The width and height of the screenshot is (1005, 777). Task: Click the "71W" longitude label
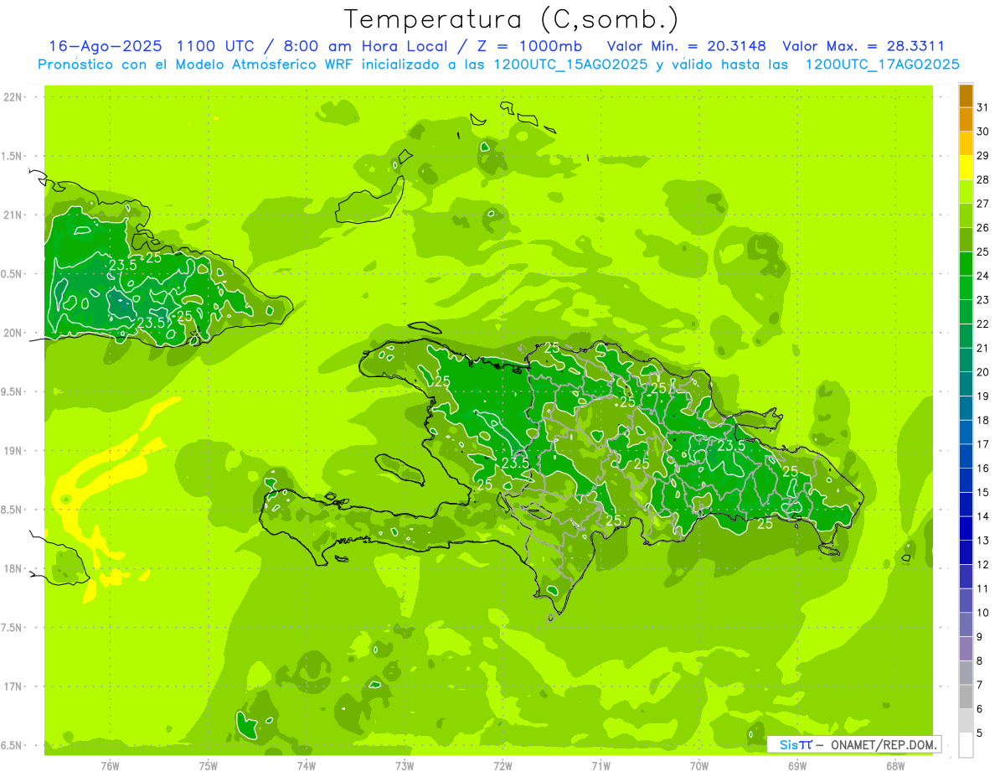click(600, 765)
